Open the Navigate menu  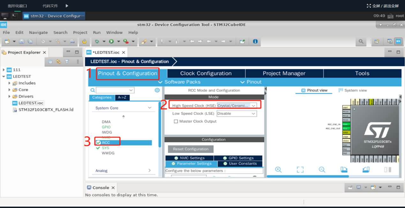[38, 33]
